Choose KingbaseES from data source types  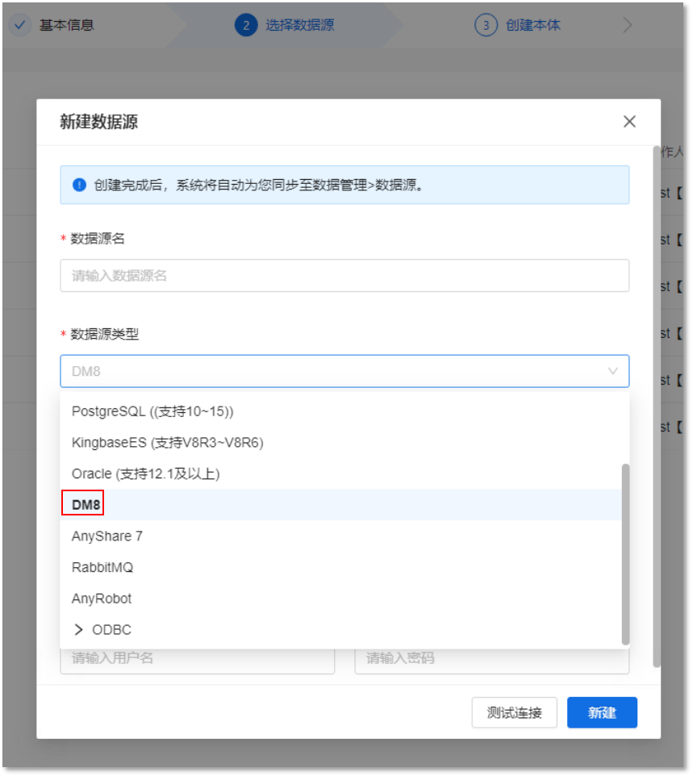point(341,442)
